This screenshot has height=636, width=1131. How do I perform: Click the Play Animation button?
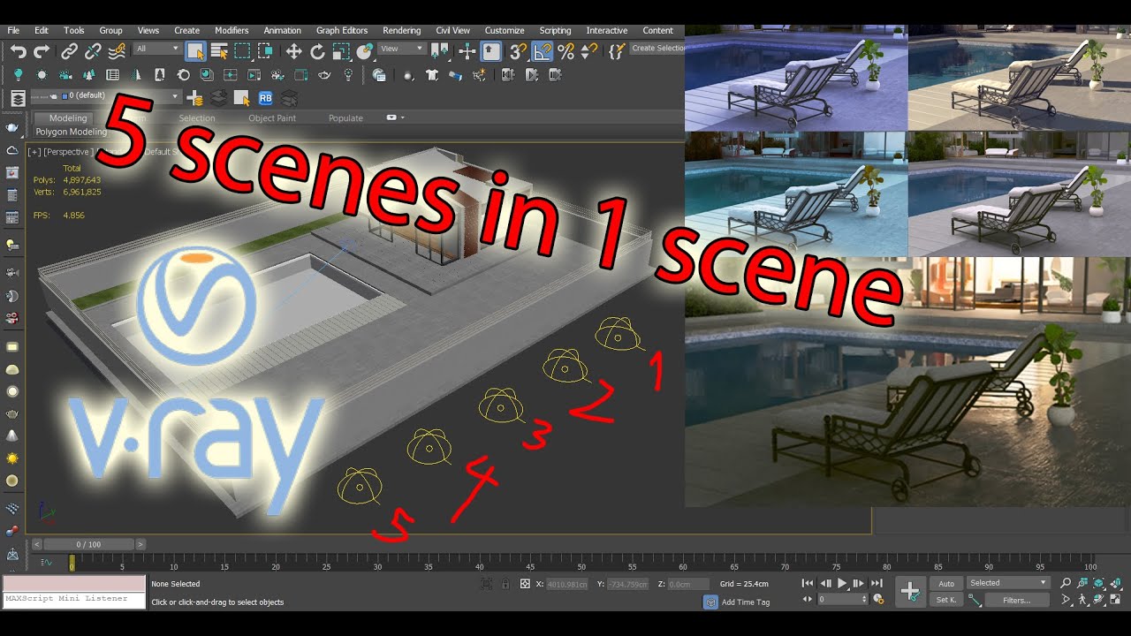tap(841, 583)
